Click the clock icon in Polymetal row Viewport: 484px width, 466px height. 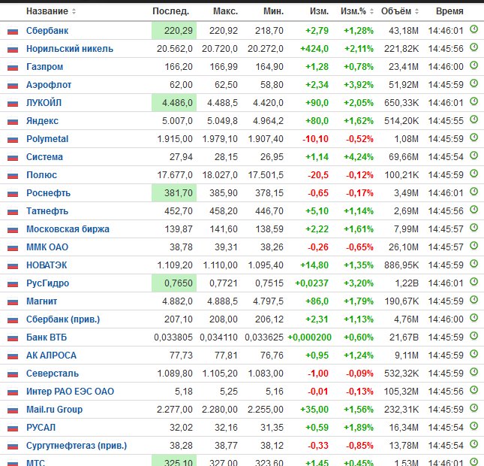click(473, 138)
